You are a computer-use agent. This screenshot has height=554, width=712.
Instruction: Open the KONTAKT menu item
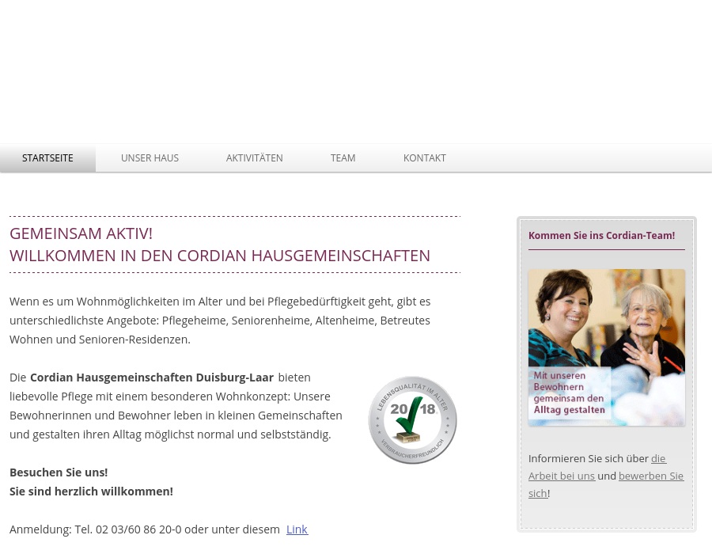pyautogui.click(x=424, y=157)
